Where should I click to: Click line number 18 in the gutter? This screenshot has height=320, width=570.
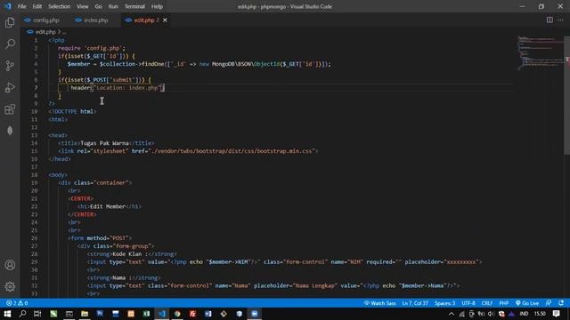tap(35, 175)
